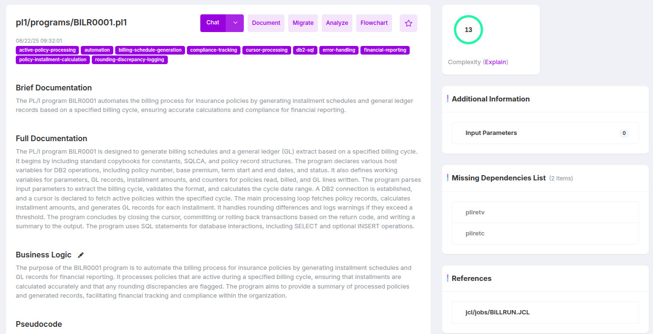Click the db2-sql tag

click(x=305, y=50)
